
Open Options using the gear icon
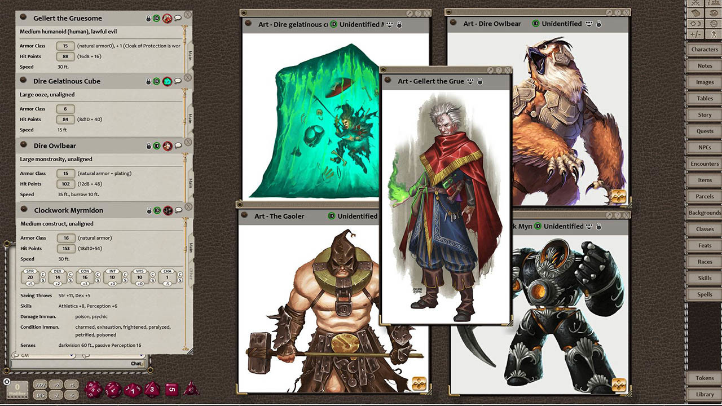[714, 23]
